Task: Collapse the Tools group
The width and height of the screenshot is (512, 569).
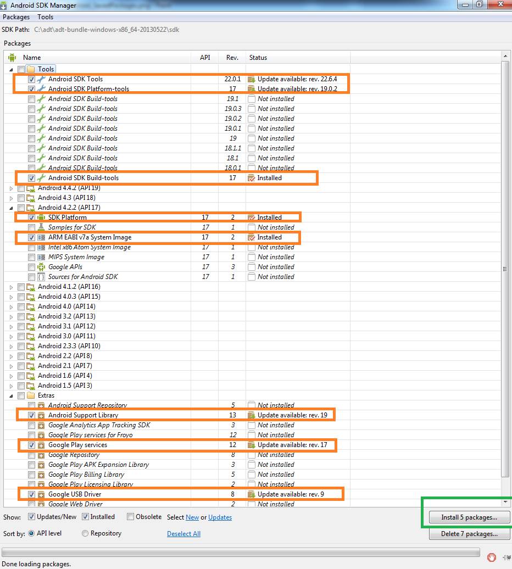Action: [11, 69]
